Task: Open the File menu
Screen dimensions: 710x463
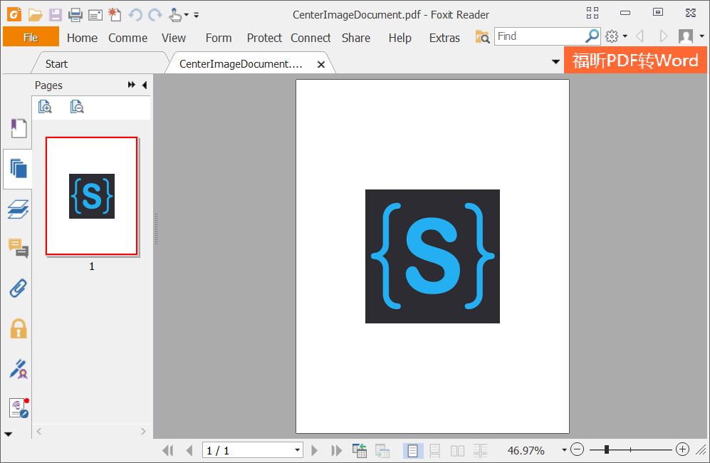Action: pos(31,37)
